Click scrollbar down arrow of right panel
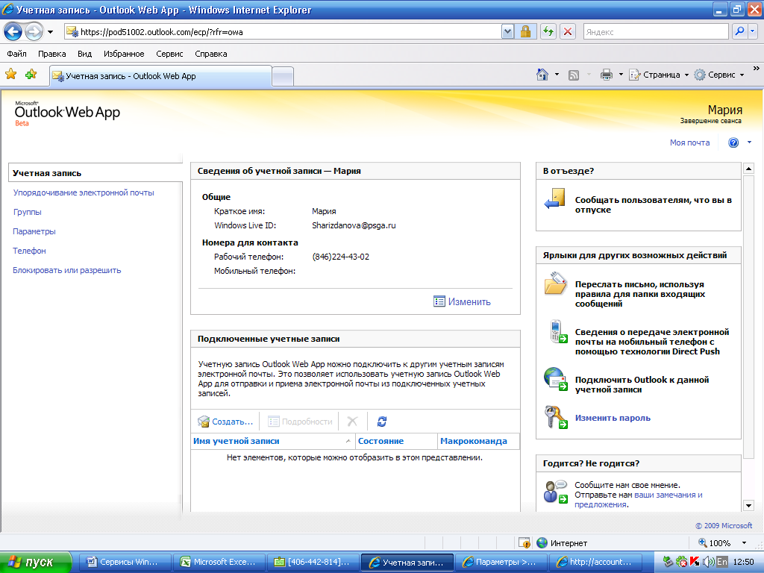Image resolution: width=764 pixels, height=573 pixels. tap(749, 505)
